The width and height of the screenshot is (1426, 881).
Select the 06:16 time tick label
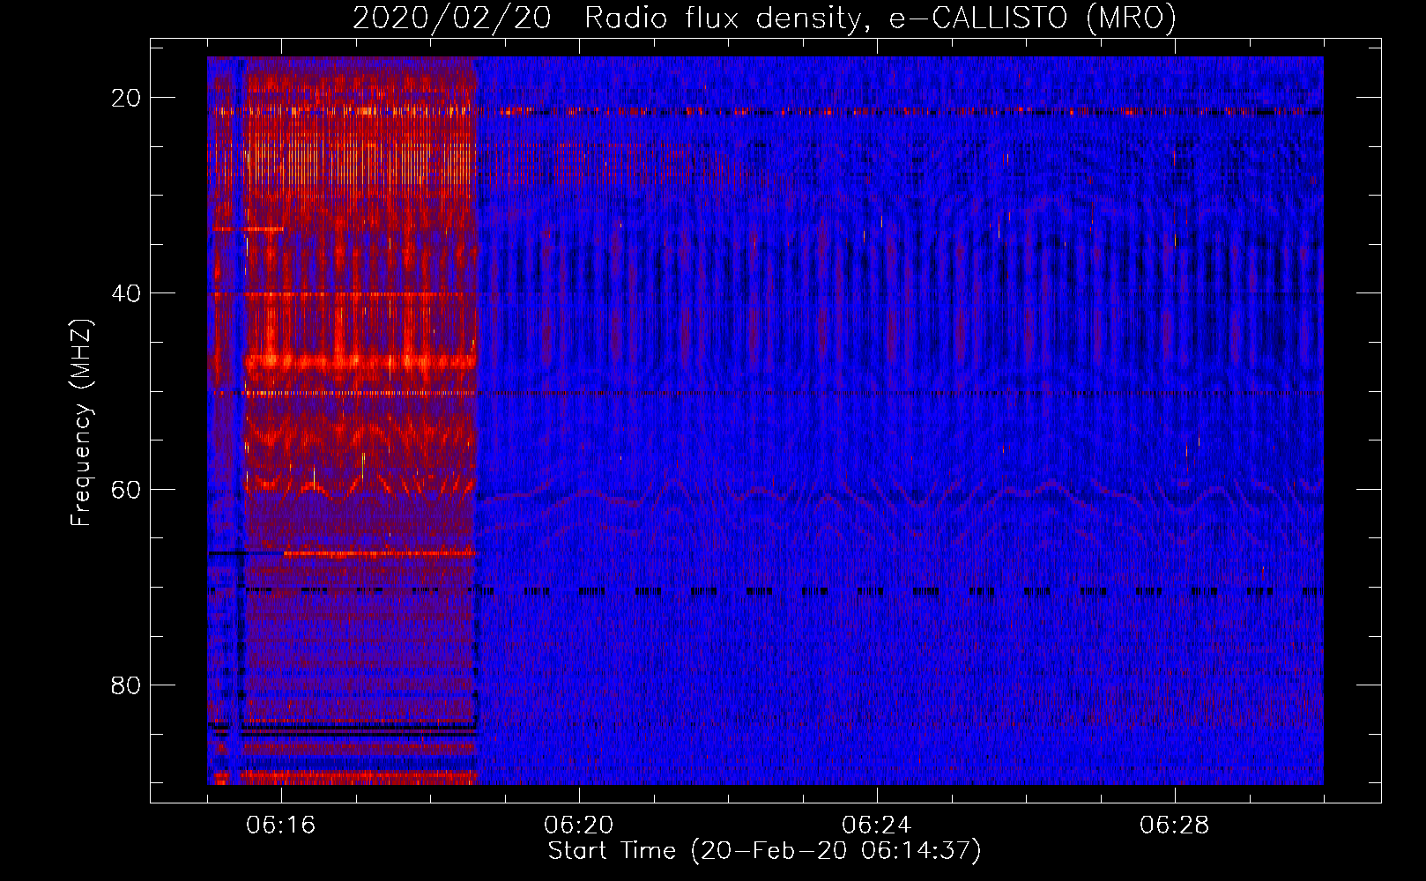(x=281, y=825)
